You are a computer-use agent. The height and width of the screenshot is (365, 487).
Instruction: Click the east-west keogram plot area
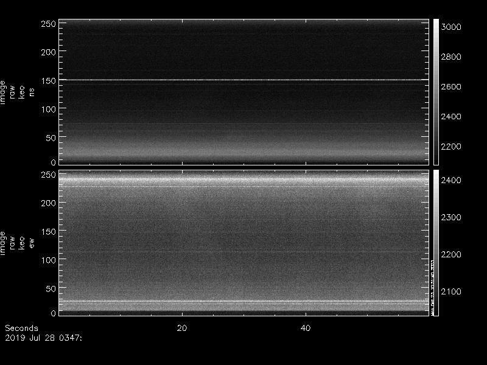pos(244,243)
